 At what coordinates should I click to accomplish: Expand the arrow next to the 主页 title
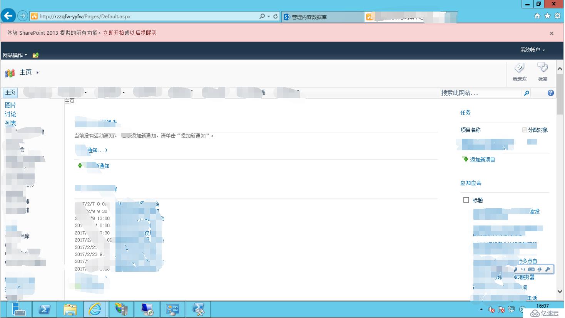point(37,72)
